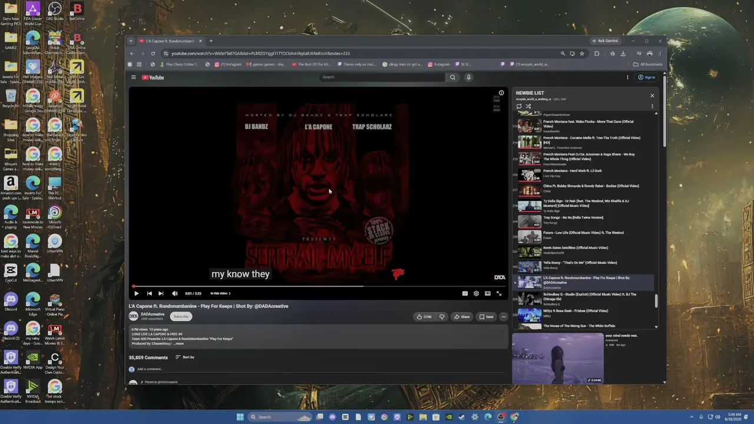Viewport: 754px width, 424px height.
Task: Go back to the previous page
Action: click(x=133, y=54)
